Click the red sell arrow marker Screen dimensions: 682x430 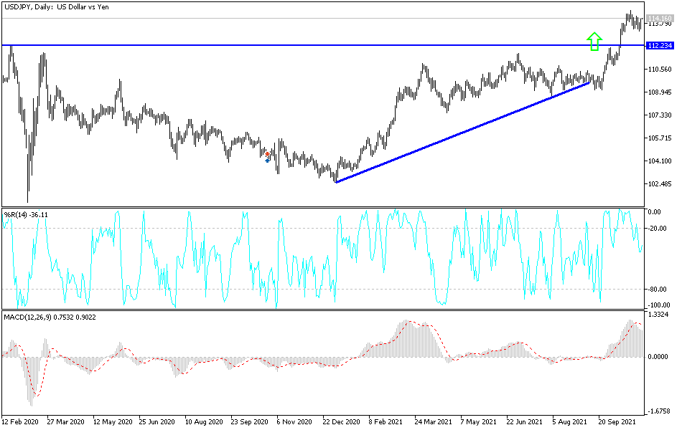point(267,153)
